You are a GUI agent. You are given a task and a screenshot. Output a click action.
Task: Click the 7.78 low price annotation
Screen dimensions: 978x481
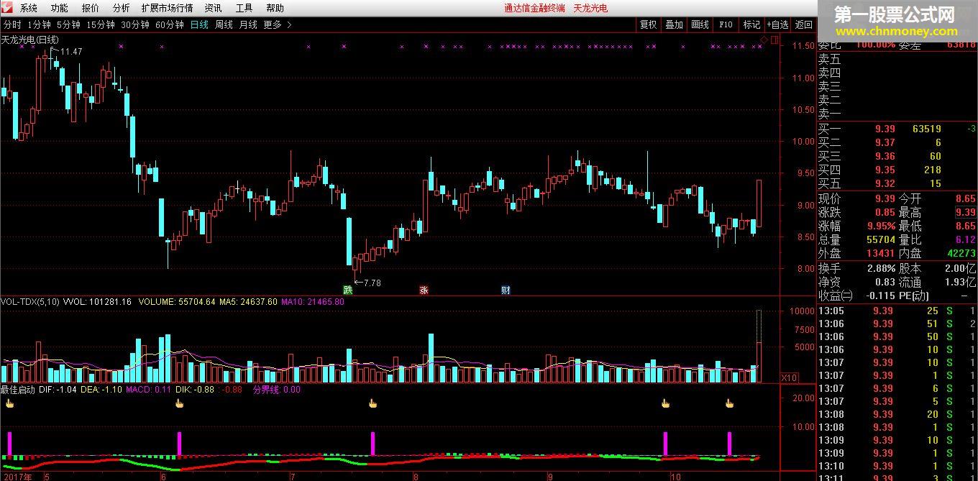[x=373, y=283]
